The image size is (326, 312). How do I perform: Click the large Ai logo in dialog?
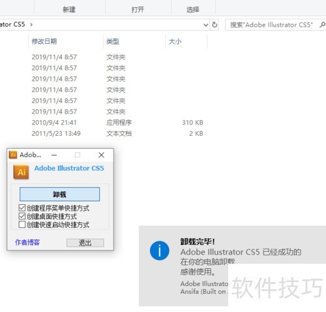[21, 172]
